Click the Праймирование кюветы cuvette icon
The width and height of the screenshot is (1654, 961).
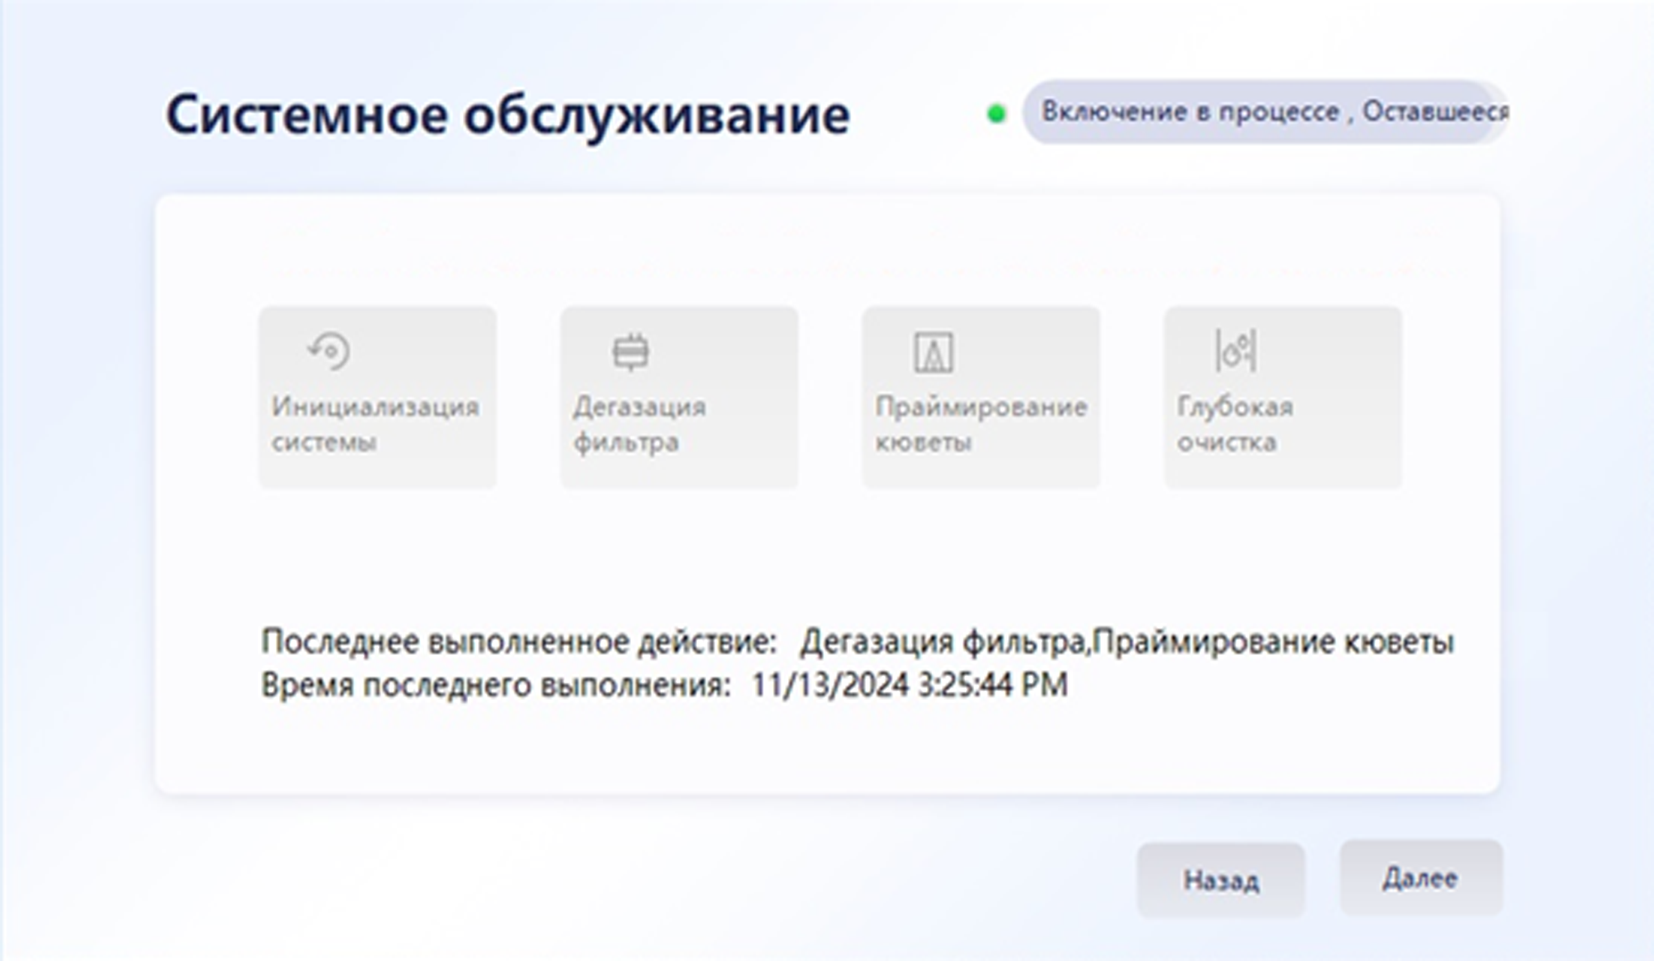coord(933,353)
